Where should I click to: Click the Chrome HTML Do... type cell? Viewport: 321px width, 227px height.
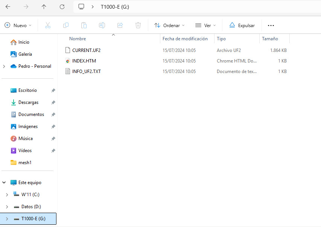(237, 61)
